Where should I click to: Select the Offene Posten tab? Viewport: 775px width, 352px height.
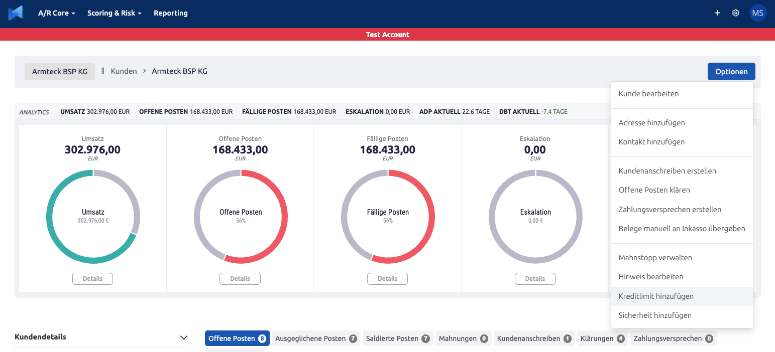tap(237, 338)
